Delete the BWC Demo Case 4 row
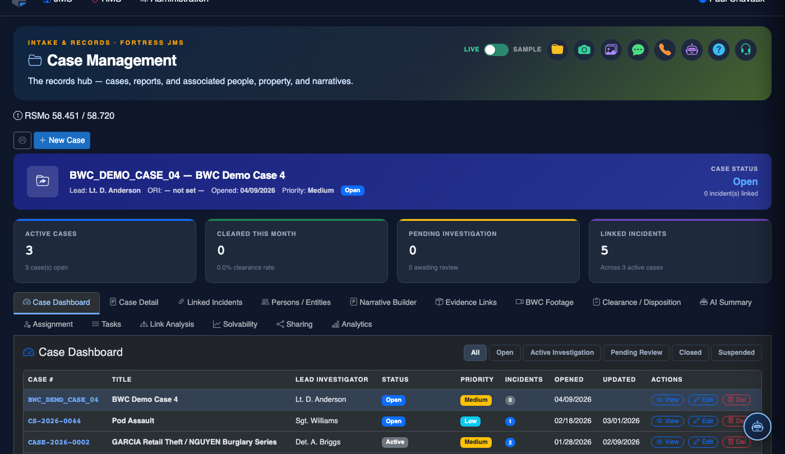The image size is (785, 454). pos(736,400)
